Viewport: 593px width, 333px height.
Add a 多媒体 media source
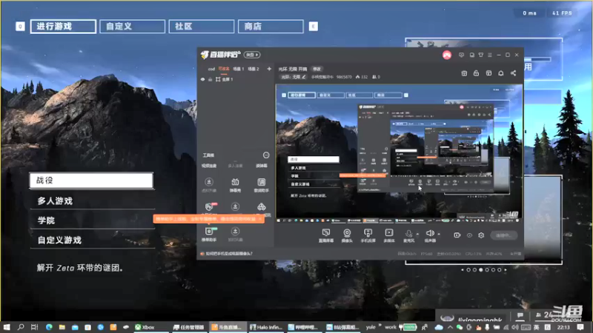[388, 235]
